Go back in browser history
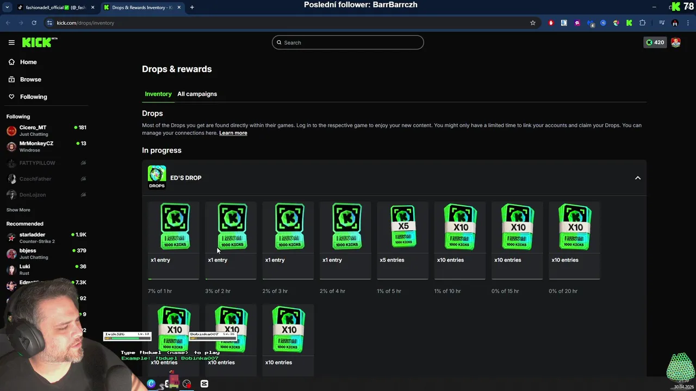 pos(8,23)
